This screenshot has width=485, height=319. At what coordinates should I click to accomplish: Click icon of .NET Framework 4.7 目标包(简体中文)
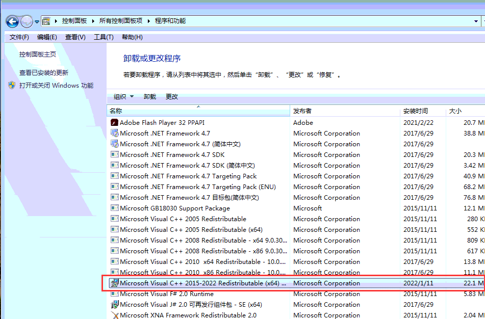pyautogui.click(x=114, y=197)
